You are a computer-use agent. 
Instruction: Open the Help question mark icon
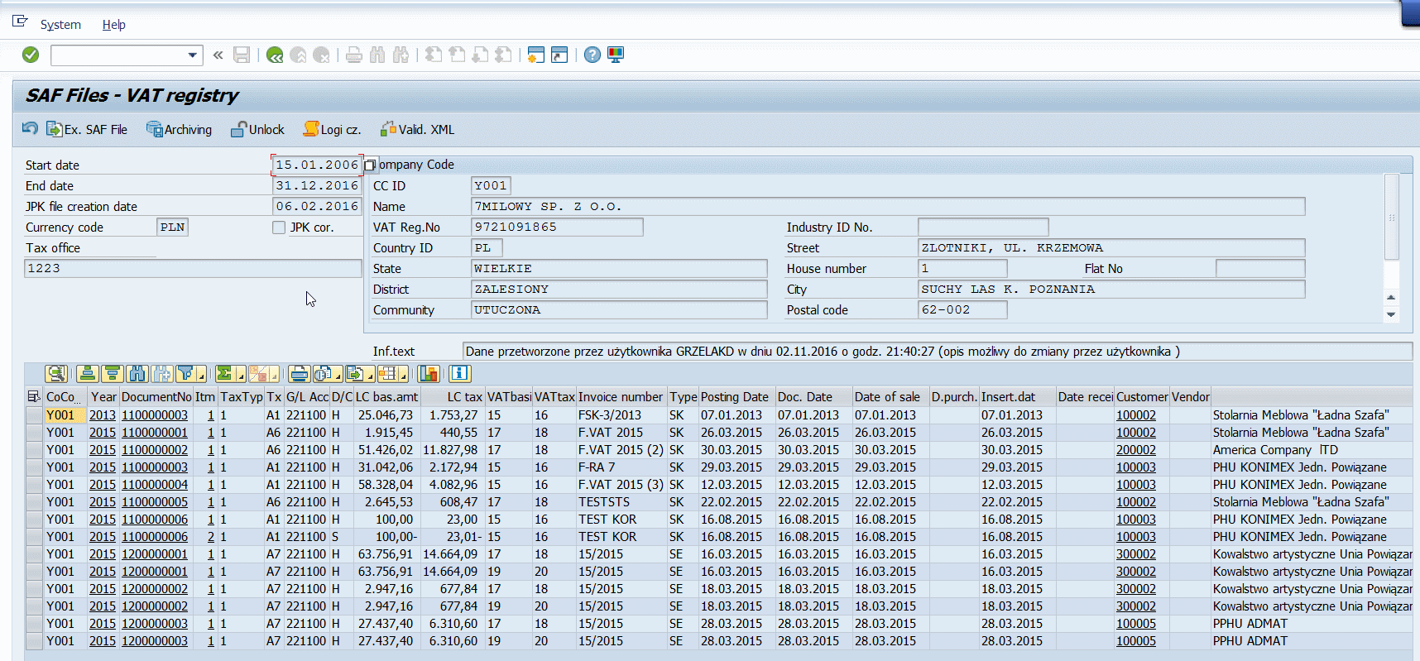pyautogui.click(x=592, y=55)
